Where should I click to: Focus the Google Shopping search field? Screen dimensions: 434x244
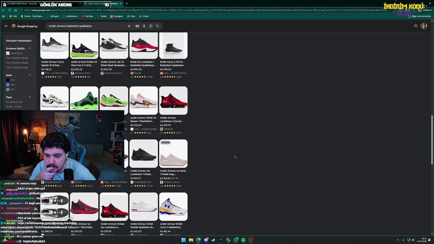[86, 26]
